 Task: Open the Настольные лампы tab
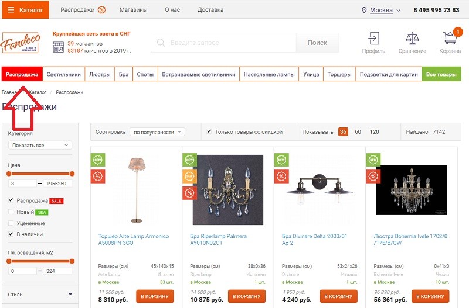[269, 74]
